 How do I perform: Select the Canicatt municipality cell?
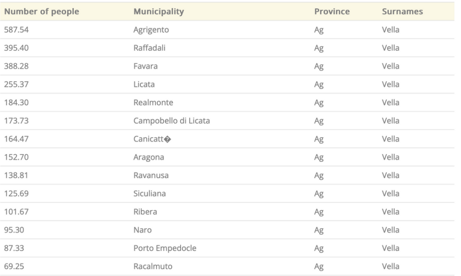[x=152, y=139]
